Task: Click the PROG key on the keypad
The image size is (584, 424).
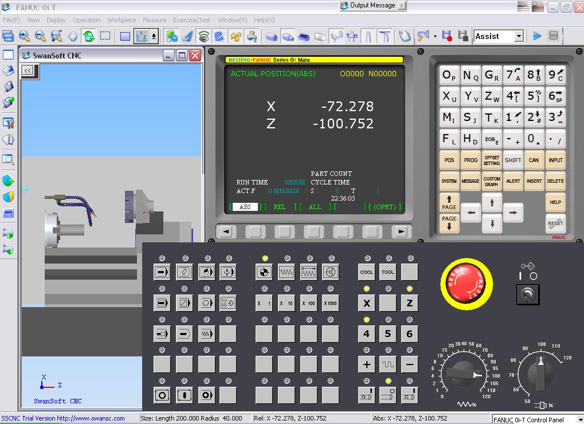Action: tap(471, 160)
